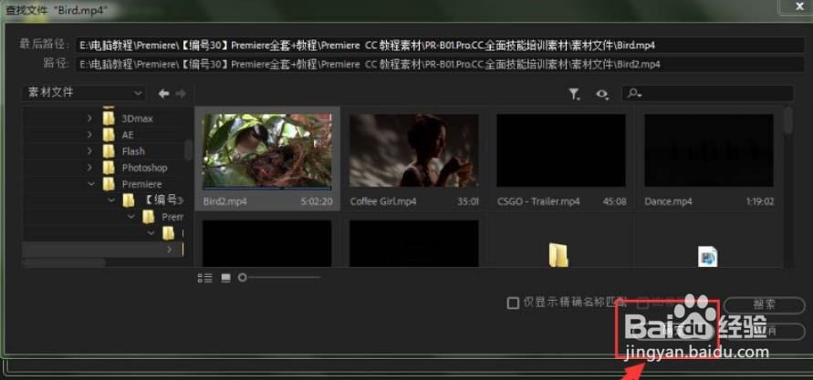
Task: Go forward with the right arrow icon
Action: click(181, 94)
